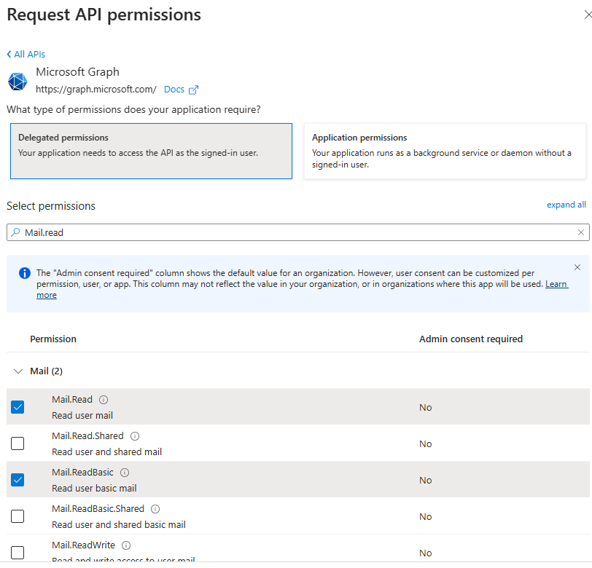Show info tooltip for Mail.ReadBasic
The width and height of the screenshot is (592, 568).
click(x=125, y=472)
